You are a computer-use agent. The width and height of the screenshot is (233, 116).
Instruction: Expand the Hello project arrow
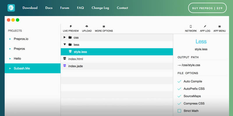click(10, 59)
